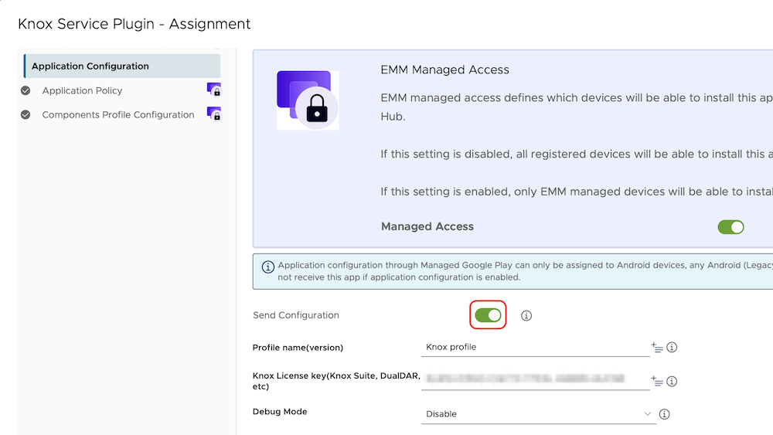Image resolution: width=773 pixels, height=435 pixels.
Task: Click checkmark beside Components Profile Configuration
Action: pyautogui.click(x=26, y=114)
